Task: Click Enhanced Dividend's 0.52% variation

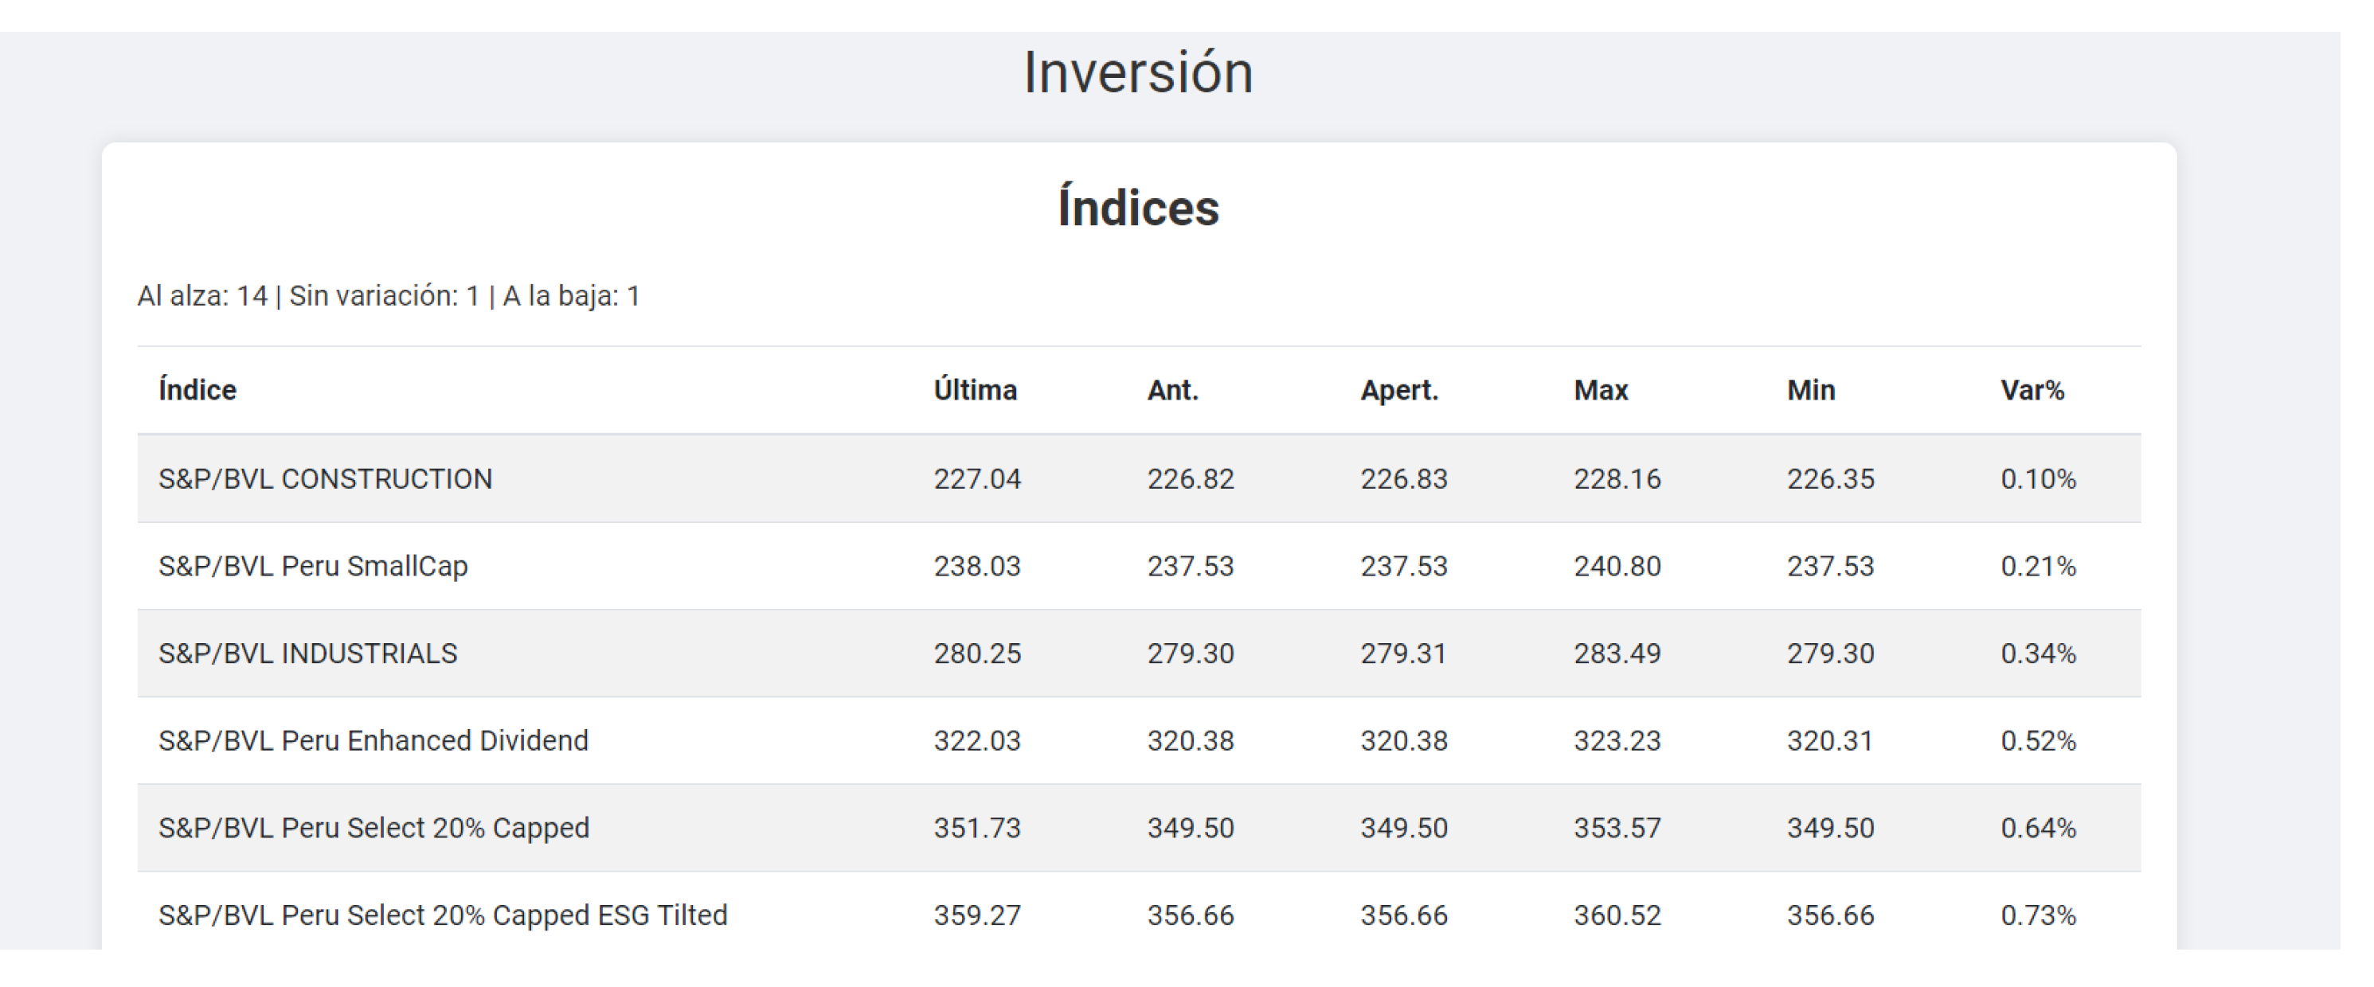Action: click(x=2038, y=740)
